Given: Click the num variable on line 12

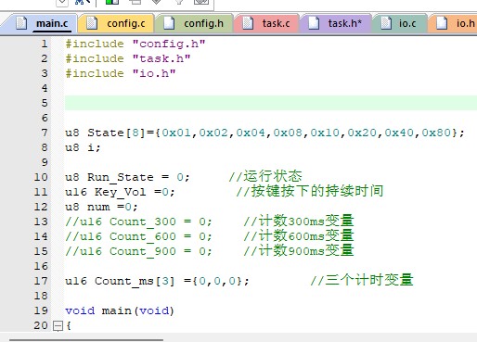Looking at the screenshot, I should [98, 207].
